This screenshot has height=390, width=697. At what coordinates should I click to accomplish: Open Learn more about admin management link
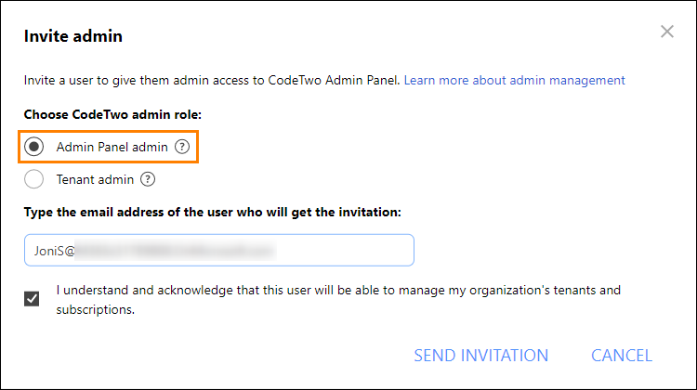514,81
